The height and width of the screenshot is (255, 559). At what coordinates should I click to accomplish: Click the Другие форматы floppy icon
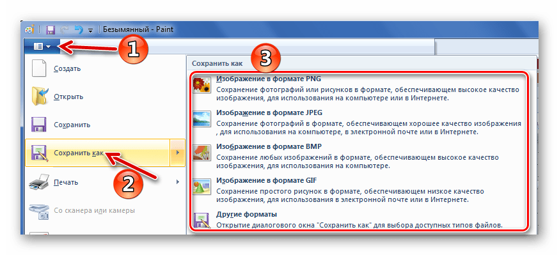(201, 220)
